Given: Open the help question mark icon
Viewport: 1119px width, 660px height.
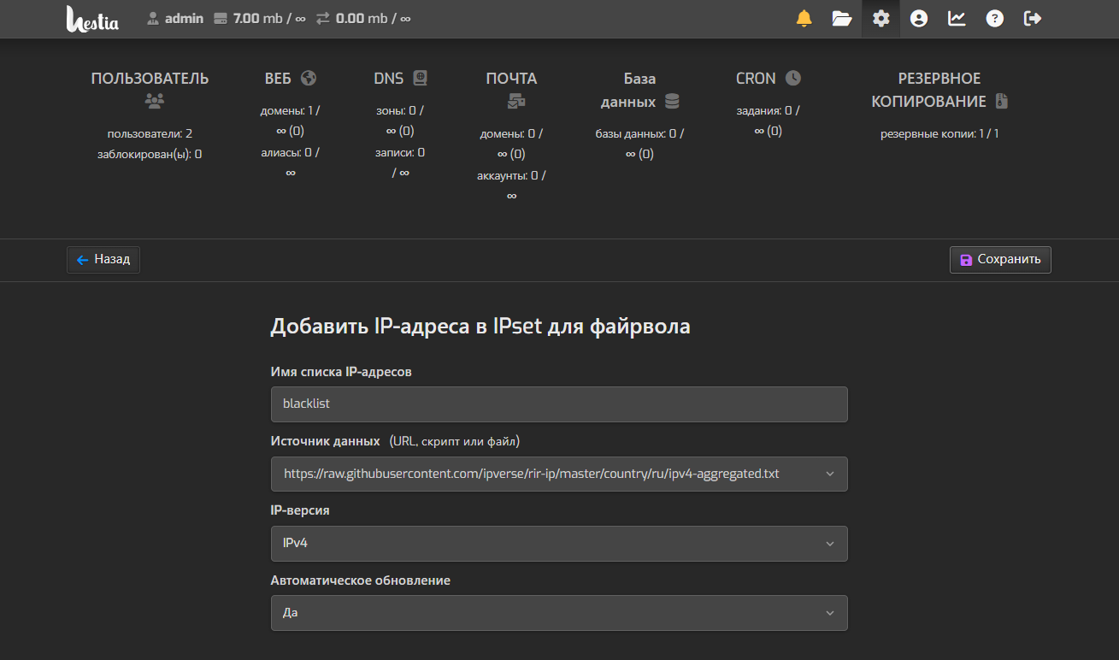Looking at the screenshot, I should (994, 19).
